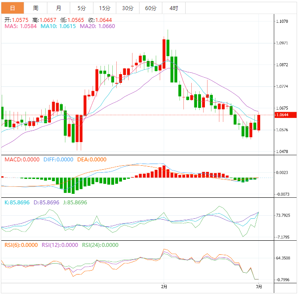The image size is (301, 296).
Task: Click the MA20 indicator label
Action: (97, 26)
